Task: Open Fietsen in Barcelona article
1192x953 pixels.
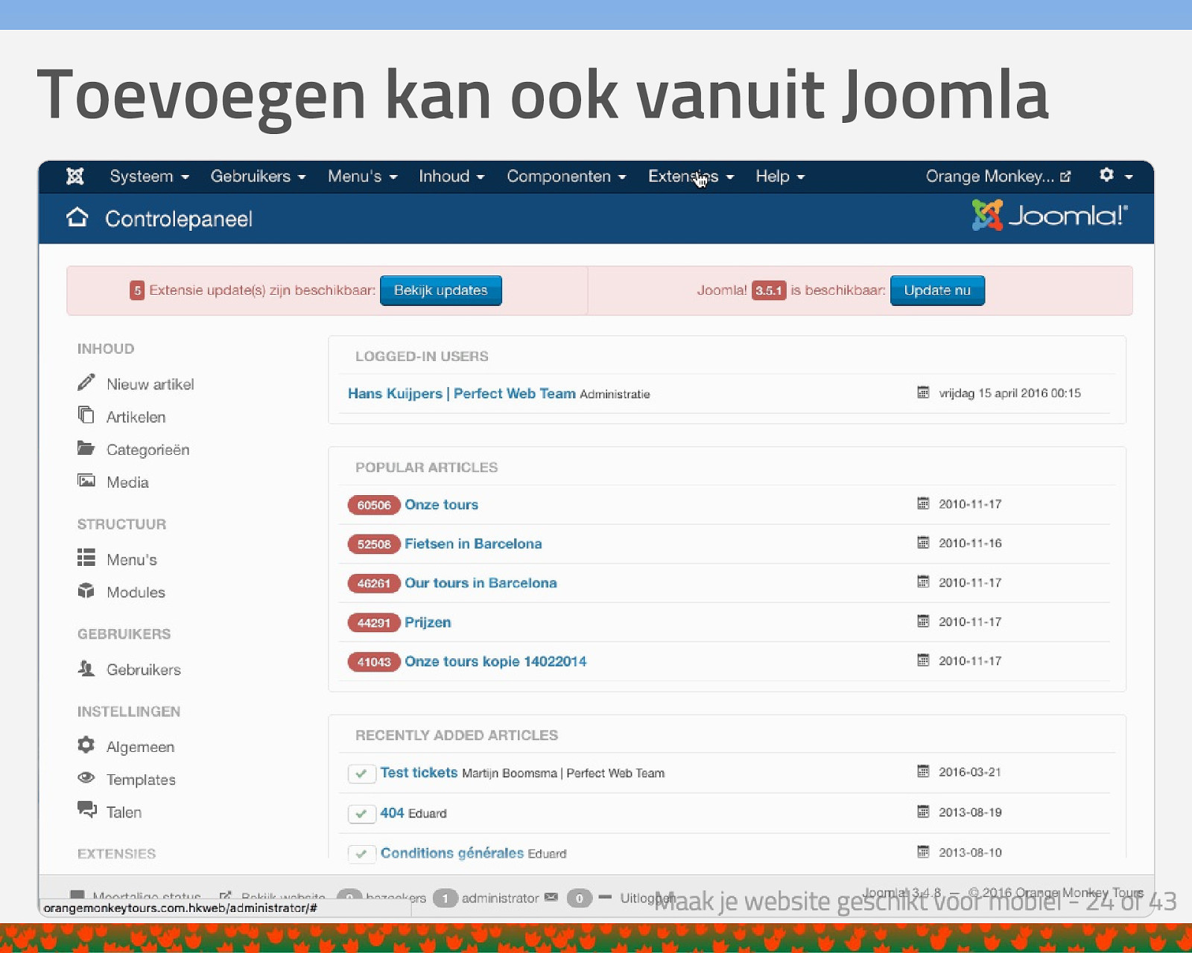Action: [x=473, y=544]
